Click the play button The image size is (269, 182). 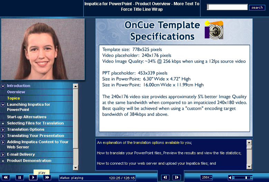33,177
